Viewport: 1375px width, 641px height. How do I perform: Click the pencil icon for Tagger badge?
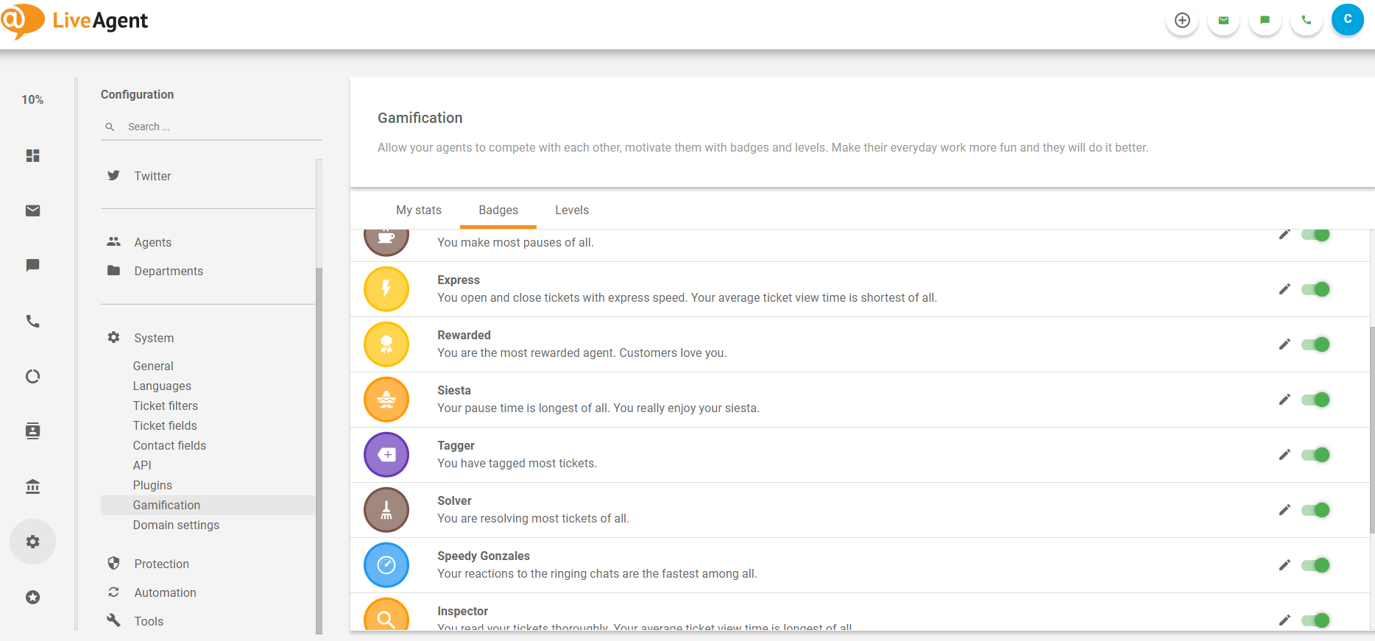[x=1284, y=455]
